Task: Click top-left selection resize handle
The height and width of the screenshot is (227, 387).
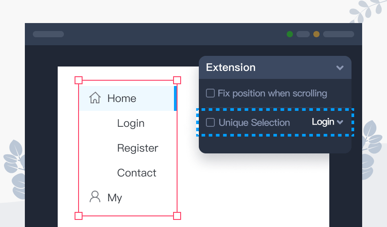Action: pyautogui.click(x=79, y=80)
